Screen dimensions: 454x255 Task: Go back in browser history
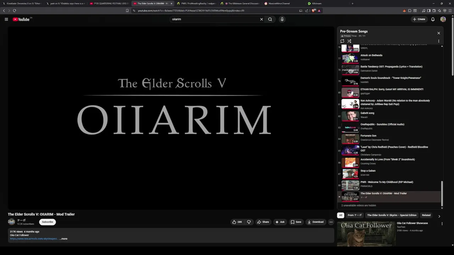coord(4,11)
